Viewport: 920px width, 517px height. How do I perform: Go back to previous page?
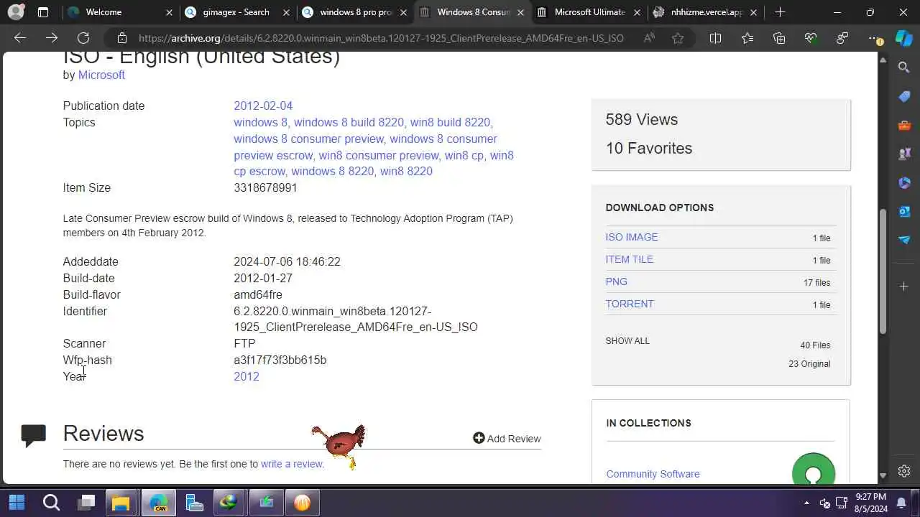[x=20, y=38]
